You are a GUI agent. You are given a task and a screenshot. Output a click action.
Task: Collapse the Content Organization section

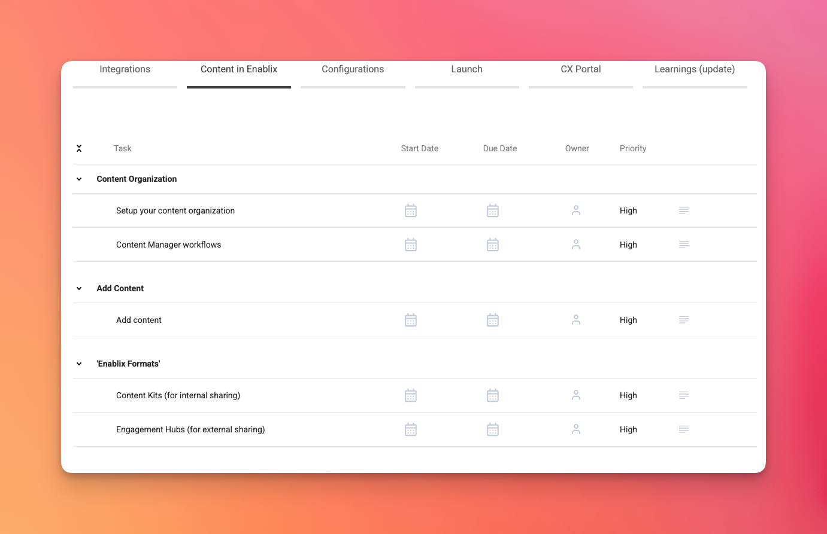coord(79,179)
